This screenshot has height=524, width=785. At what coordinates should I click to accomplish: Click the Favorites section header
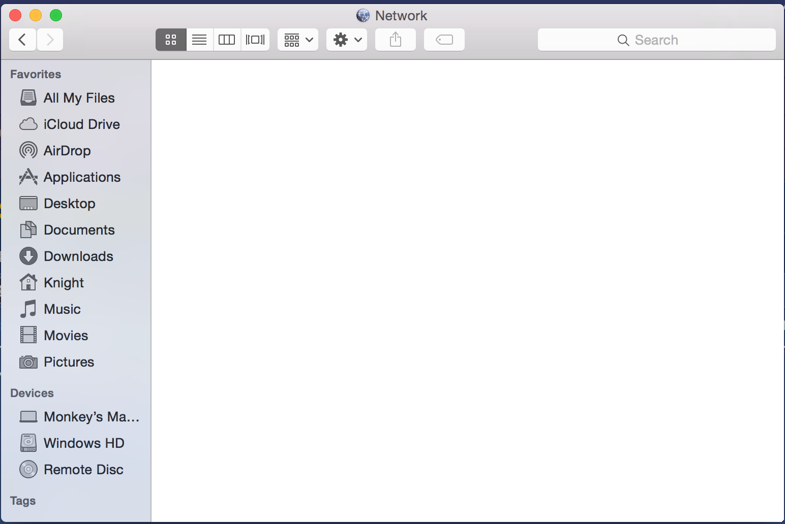point(36,74)
